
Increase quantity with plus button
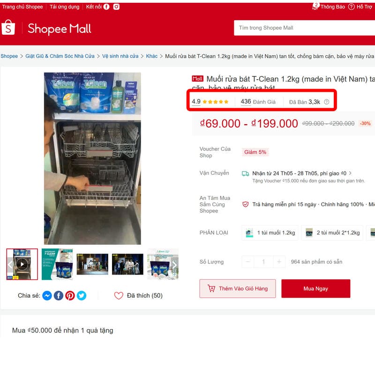279,262
